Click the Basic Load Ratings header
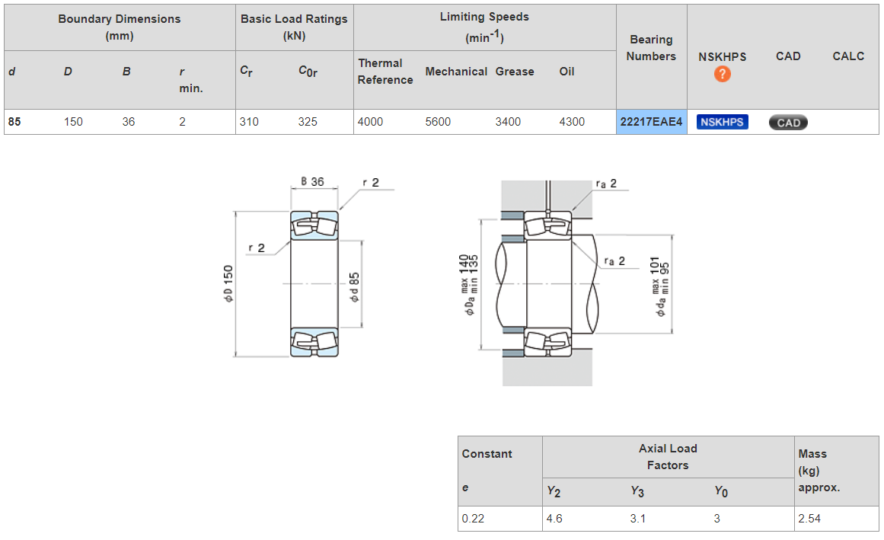 coord(294,27)
